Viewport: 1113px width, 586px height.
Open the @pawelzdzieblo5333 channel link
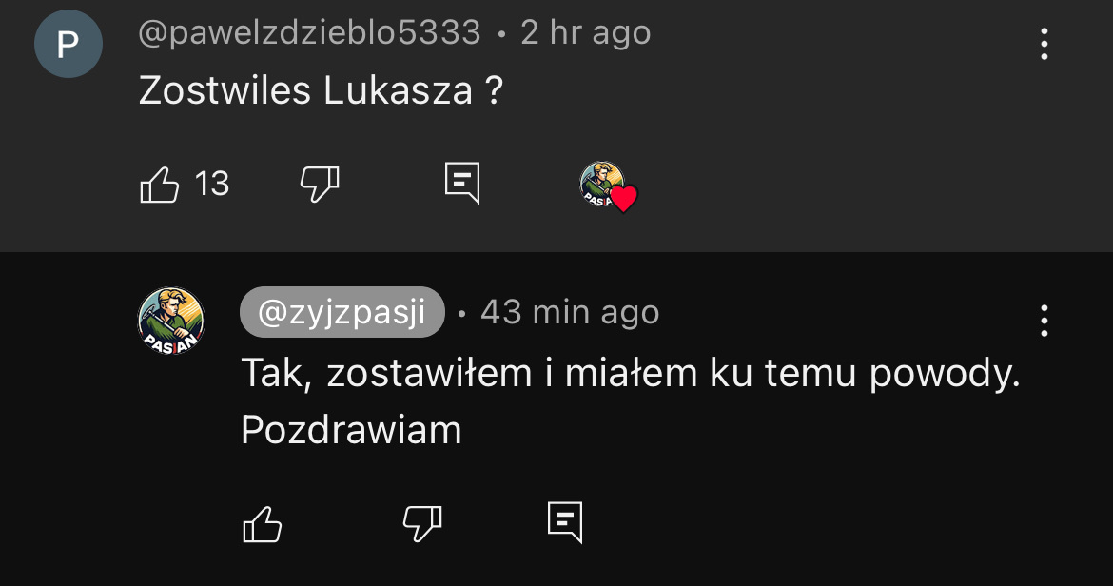(x=310, y=33)
